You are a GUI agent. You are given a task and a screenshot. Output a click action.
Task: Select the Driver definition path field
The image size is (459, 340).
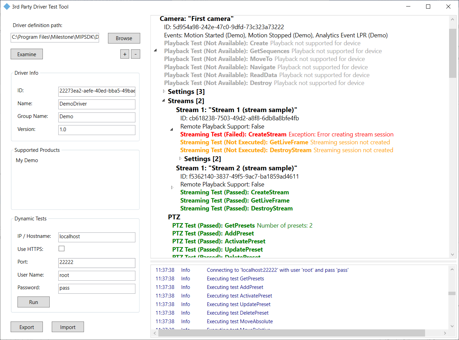55,37
